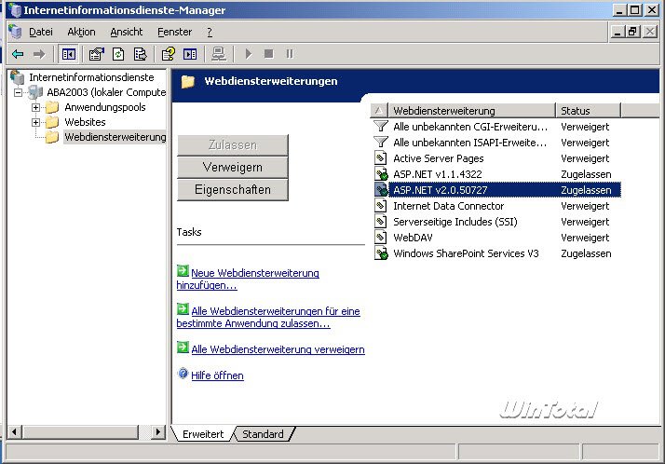Click the connect to computer toolbar icon

219,54
